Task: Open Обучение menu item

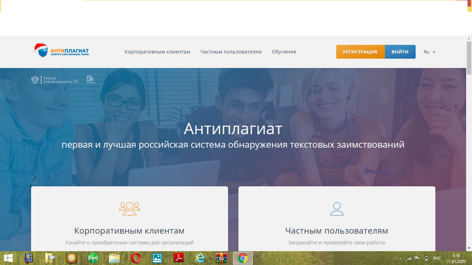Action: coord(284,52)
